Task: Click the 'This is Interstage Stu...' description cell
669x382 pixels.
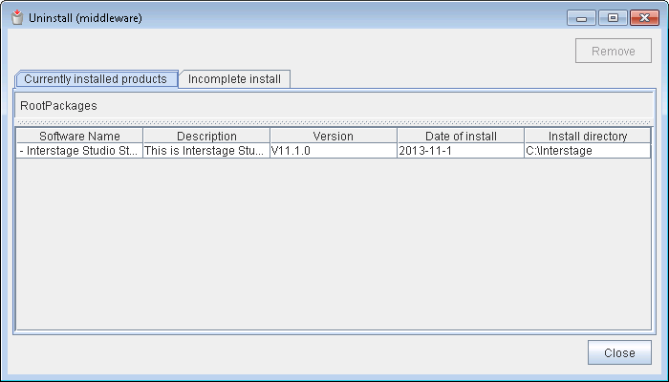Action: click(206, 151)
